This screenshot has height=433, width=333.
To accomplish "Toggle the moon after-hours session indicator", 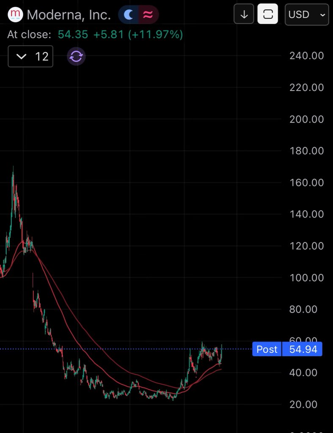I will pyautogui.click(x=129, y=15).
